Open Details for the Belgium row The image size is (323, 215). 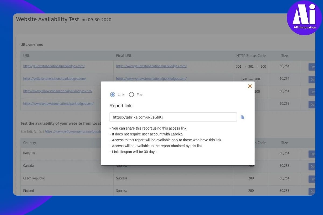312,154
